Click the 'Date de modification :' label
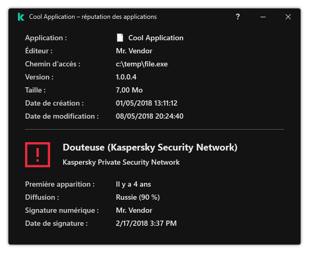309x253 pixels. (x=62, y=116)
